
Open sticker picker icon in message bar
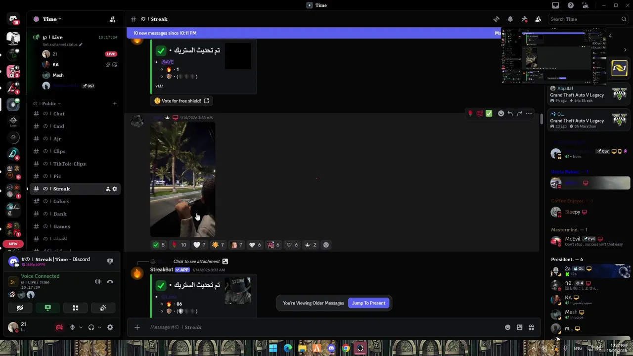click(519, 327)
